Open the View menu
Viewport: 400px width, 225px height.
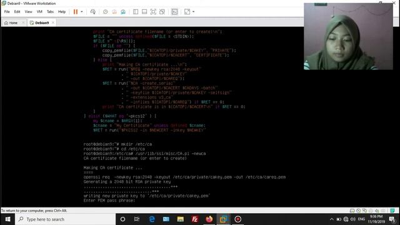[x=28, y=12]
